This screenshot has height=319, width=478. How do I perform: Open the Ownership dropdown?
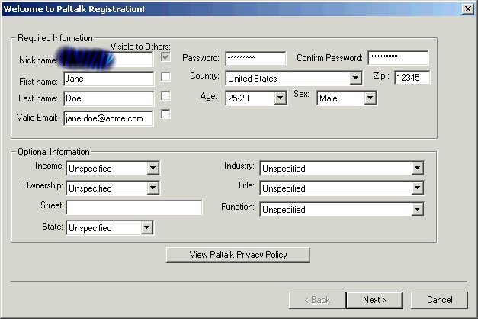[152, 188]
